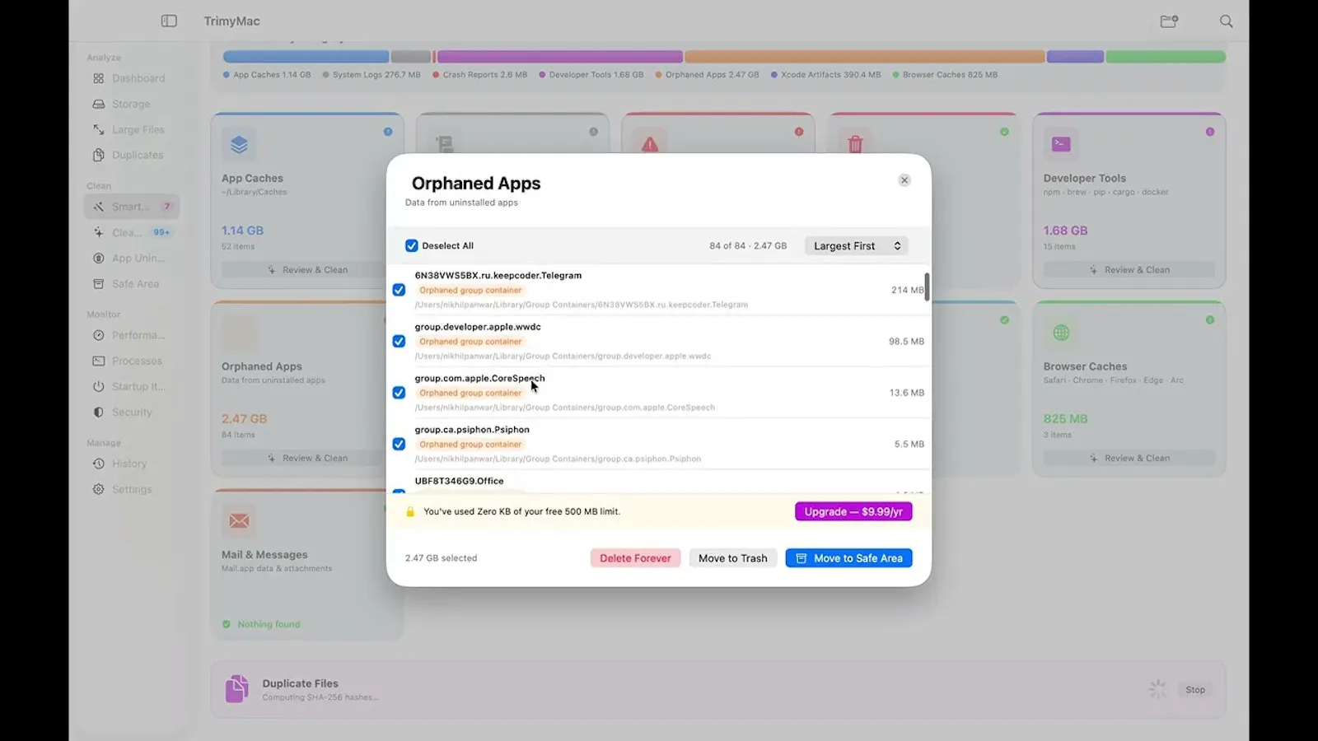
Task: Uncheck group.ca.psiphon.Psiphon checkbox
Action: [399, 444]
